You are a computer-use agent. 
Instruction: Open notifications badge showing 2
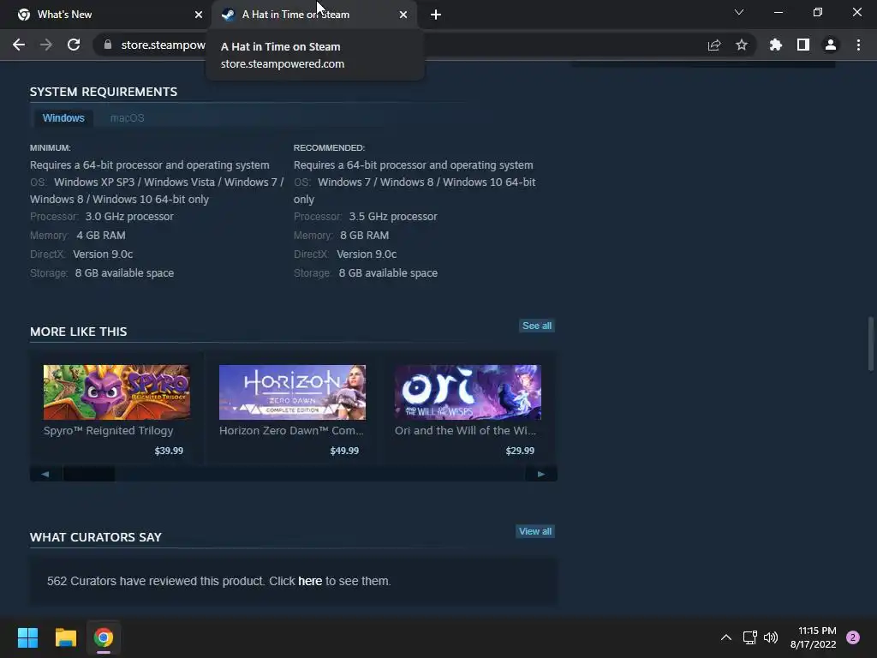[x=853, y=637]
